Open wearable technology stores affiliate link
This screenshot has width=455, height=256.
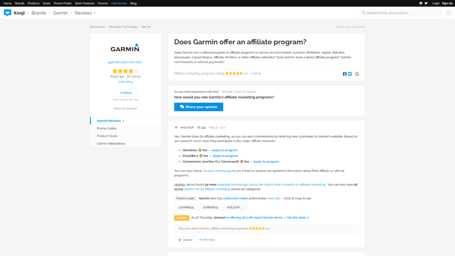click(x=271, y=184)
